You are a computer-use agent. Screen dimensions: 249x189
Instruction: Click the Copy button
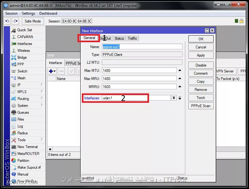point(201,82)
